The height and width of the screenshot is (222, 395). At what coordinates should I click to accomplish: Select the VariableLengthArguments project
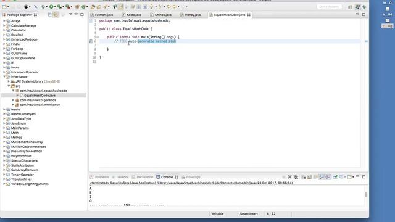pyautogui.click(x=30, y=184)
